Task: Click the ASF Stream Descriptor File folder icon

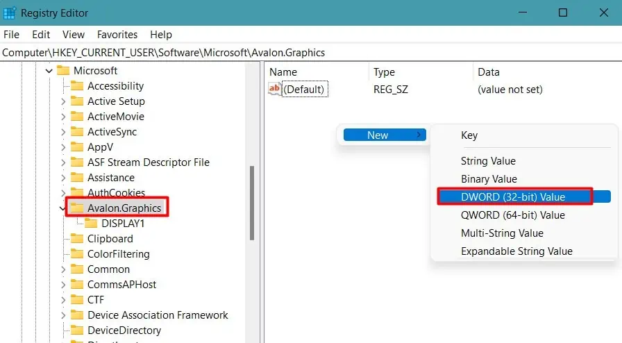Action: (x=77, y=162)
